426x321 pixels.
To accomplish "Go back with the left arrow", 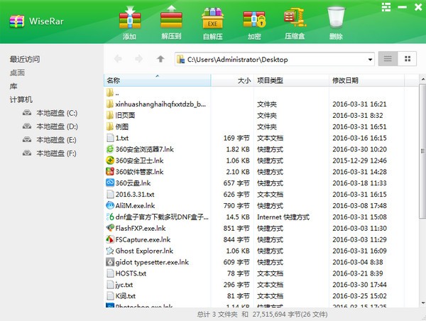I will (118, 59).
